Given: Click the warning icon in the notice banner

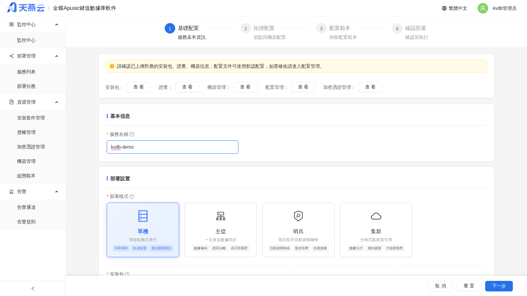Looking at the screenshot, I should (112, 66).
